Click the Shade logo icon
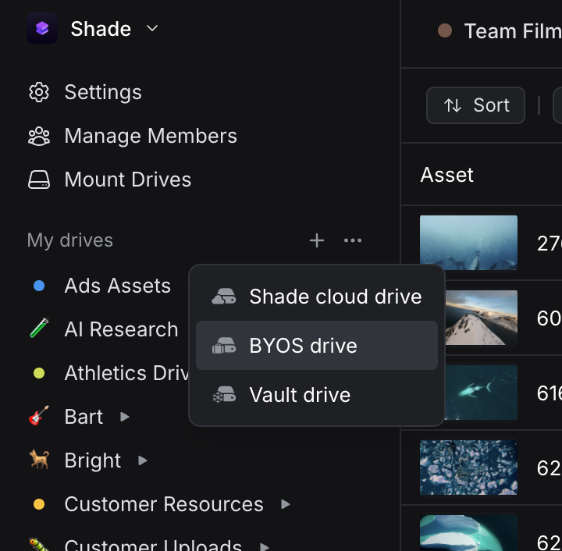 click(x=42, y=29)
